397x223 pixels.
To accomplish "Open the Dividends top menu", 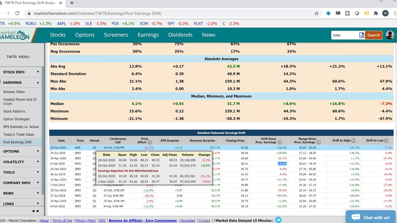I will pos(181,35).
